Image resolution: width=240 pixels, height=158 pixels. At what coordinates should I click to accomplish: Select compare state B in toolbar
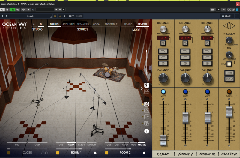tap(64, 16)
